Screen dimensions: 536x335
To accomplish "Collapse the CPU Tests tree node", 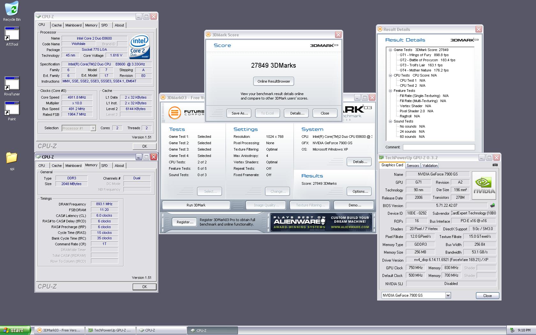I will 390,75.
